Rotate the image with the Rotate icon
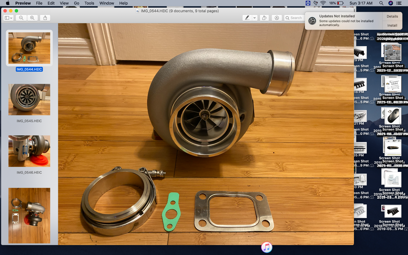This screenshot has width=408, height=255. click(x=264, y=18)
